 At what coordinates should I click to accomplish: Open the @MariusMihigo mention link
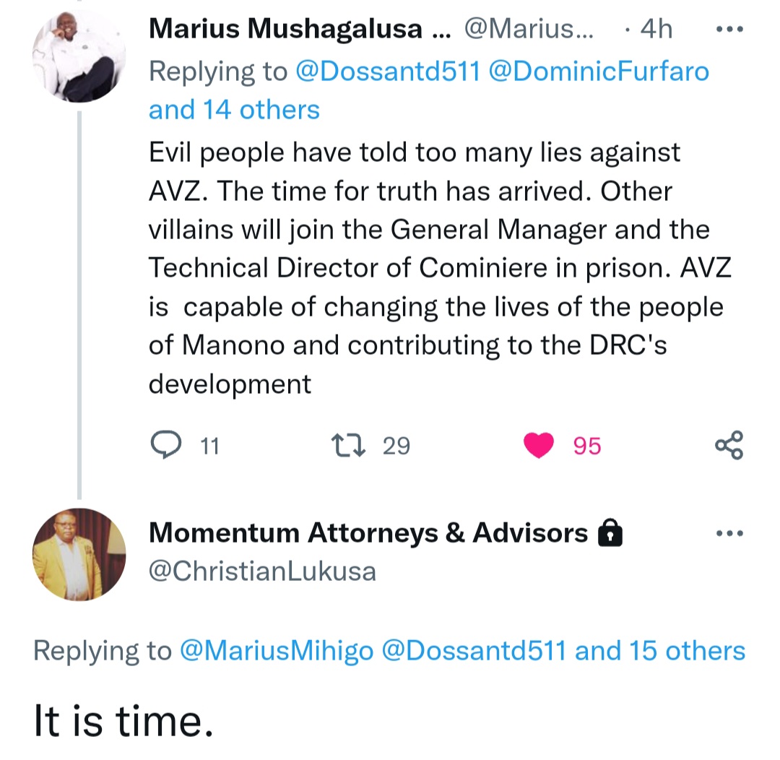pos(276,651)
